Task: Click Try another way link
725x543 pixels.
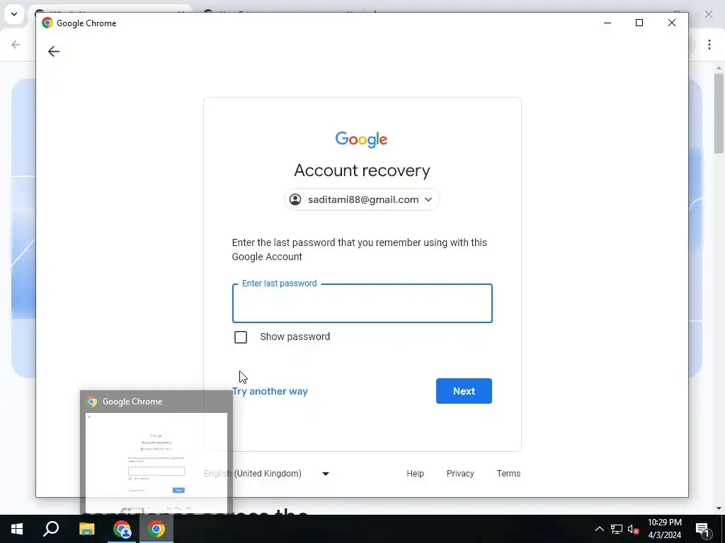Action: pyautogui.click(x=270, y=391)
